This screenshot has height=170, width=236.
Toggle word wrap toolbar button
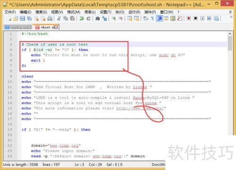click(146, 18)
